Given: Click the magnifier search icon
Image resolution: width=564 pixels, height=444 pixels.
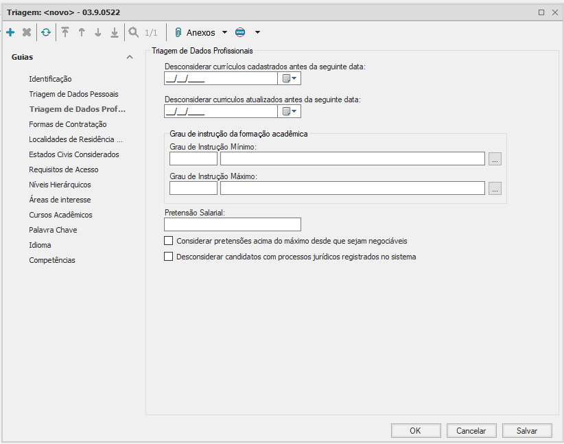Looking at the screenshot, I should pyautogui.click(x=134, y=32).
